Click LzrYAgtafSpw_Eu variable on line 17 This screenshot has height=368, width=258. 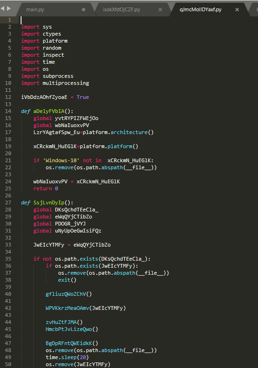tap(57, 132)
